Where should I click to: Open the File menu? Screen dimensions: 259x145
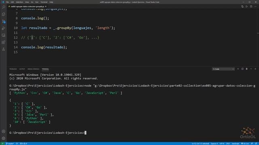7,2
